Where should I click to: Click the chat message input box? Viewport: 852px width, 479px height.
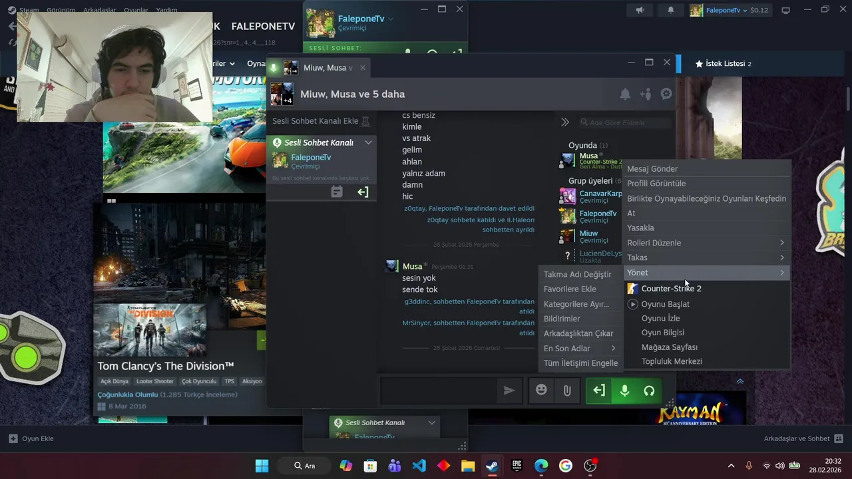click(439, 391)
